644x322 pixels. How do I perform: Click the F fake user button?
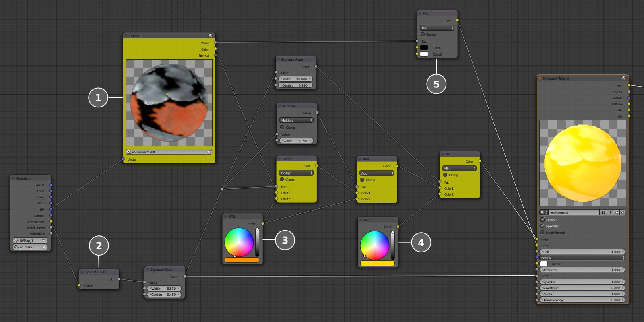611,212
